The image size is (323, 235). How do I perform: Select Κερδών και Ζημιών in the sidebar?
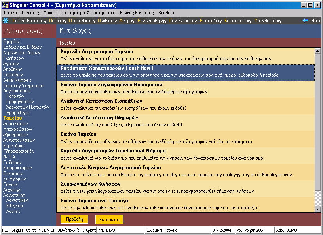click(22, 53)
